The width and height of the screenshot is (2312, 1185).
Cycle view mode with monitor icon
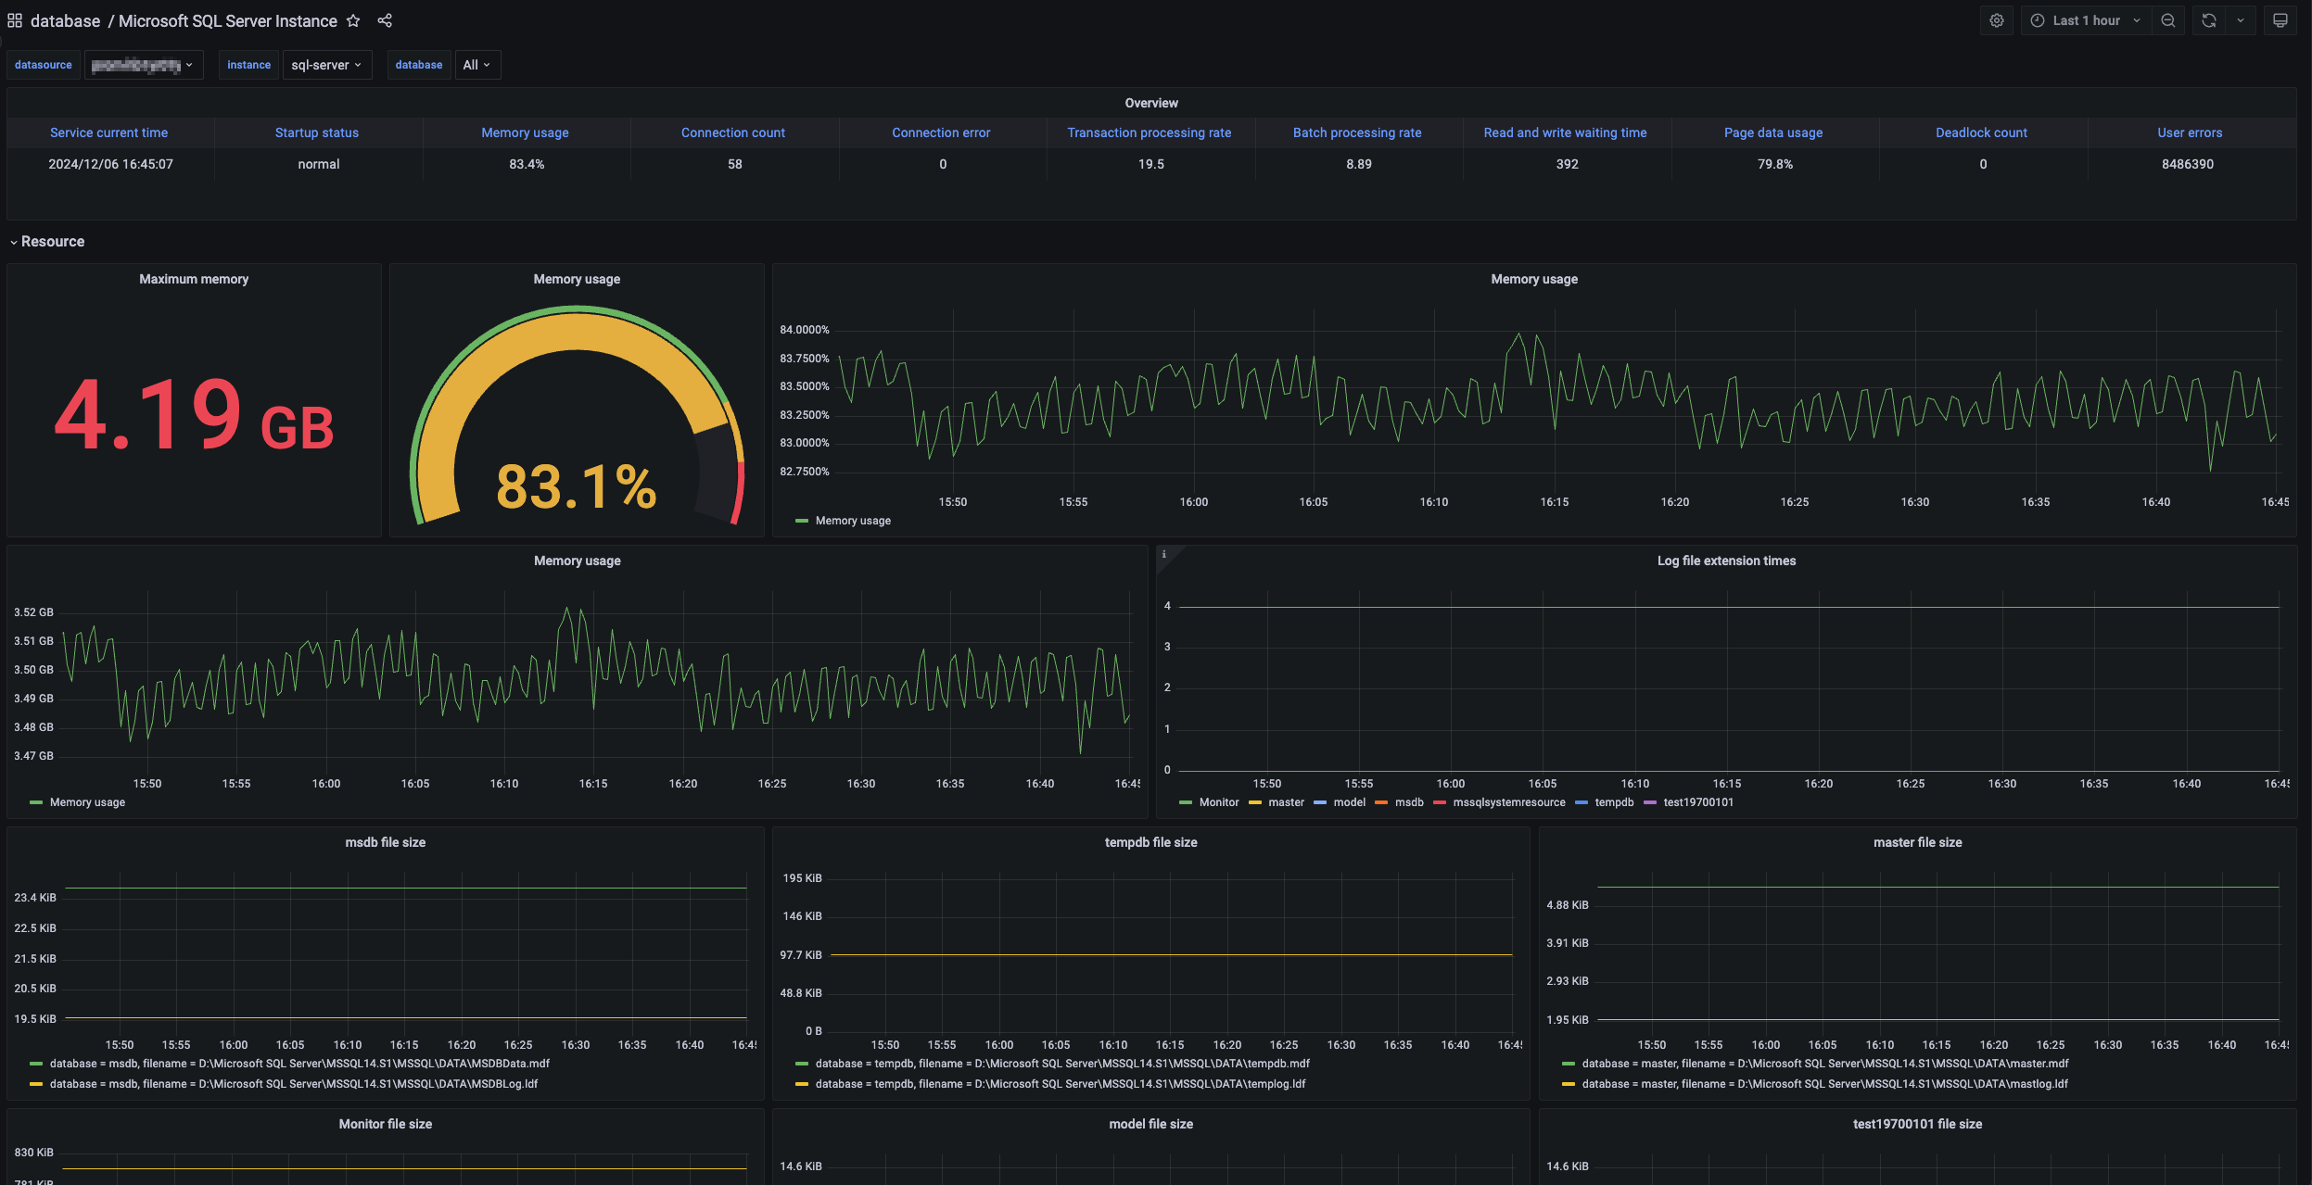2280,20
